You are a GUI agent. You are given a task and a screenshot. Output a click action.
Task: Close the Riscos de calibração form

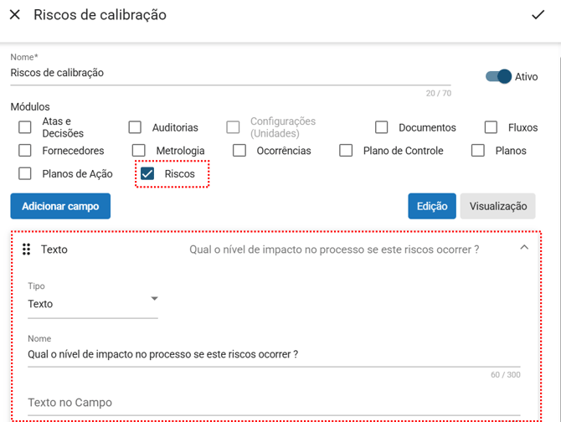point(15,15)
